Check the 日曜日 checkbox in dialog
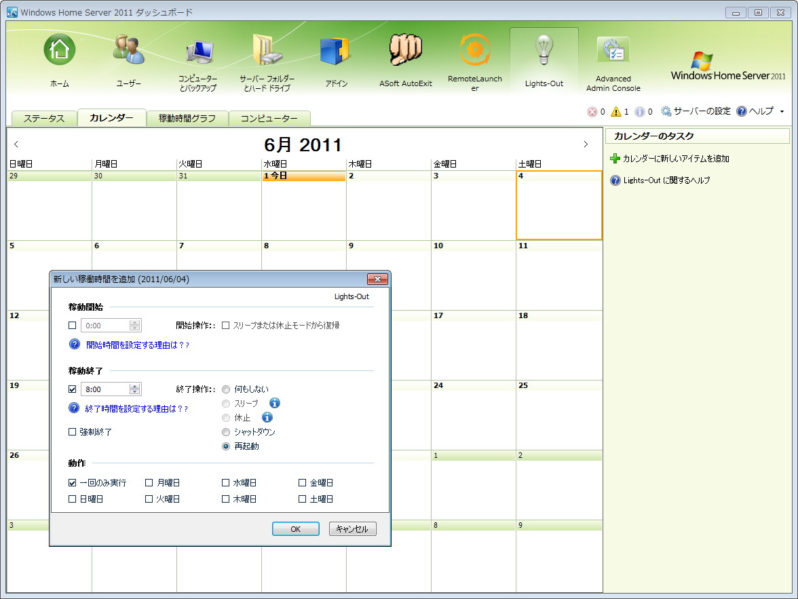Viewport: 798px width, 599px height. (x=72, y=499)
